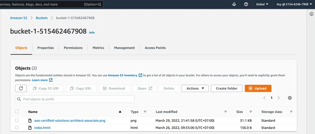
Task: Switch to the Metrics tab
Action: click(x=98, y=48)
